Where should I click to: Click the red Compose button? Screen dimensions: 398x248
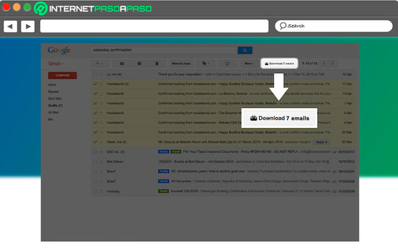click(x=62, y=76)
